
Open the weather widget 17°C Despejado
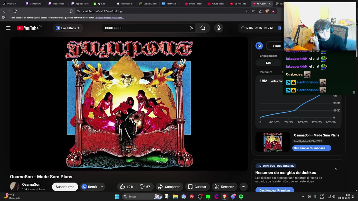[x=12, y=196]
